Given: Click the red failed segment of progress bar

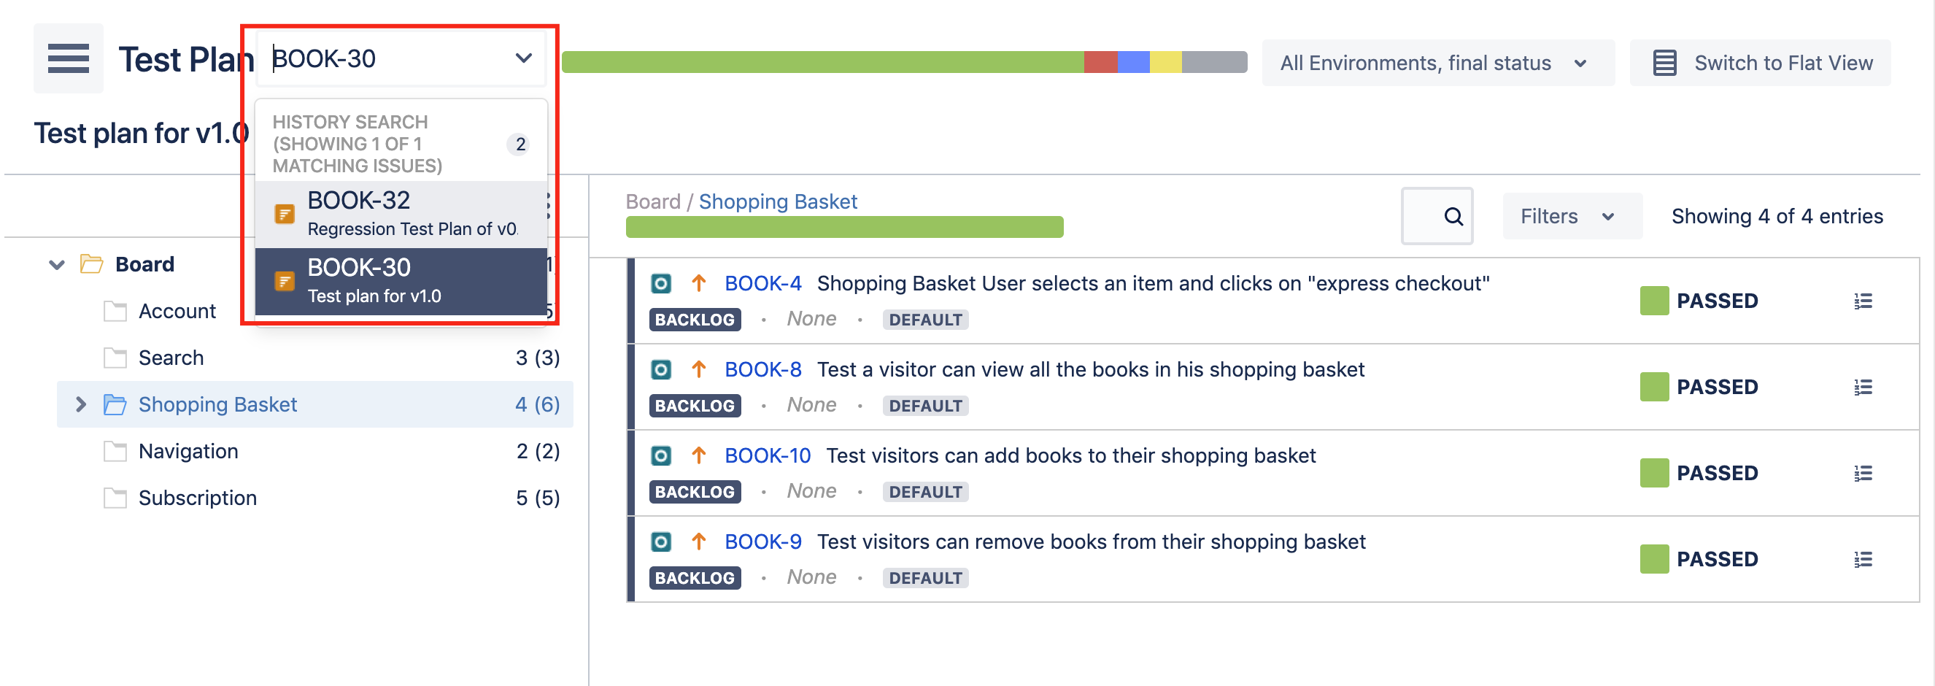Looking at the screenshot, I should pyautogui.click(x=1100, y=62).
